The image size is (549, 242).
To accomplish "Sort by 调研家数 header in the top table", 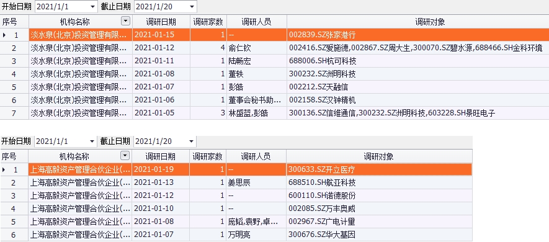I will click(208, 22).
